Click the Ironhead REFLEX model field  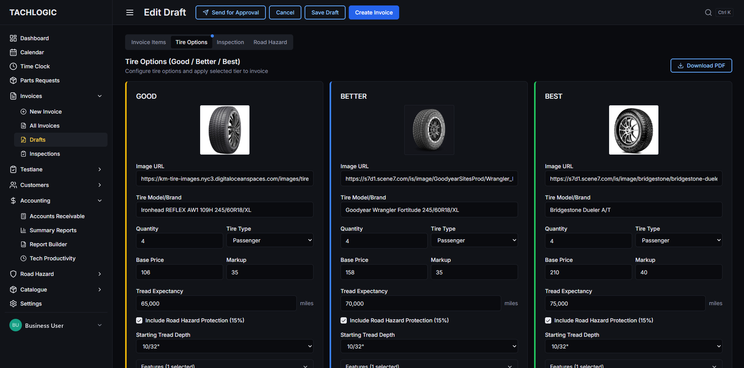[x=224, y=210]
